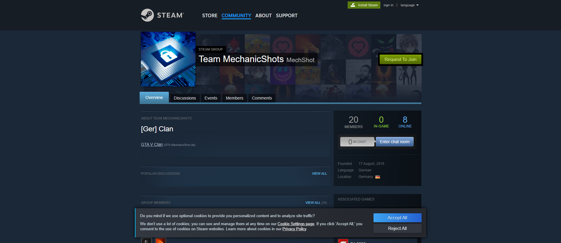Click the 20 MEMBERS count
The image size is (561, 243).
pyautogui.click(x=354, y=122)
